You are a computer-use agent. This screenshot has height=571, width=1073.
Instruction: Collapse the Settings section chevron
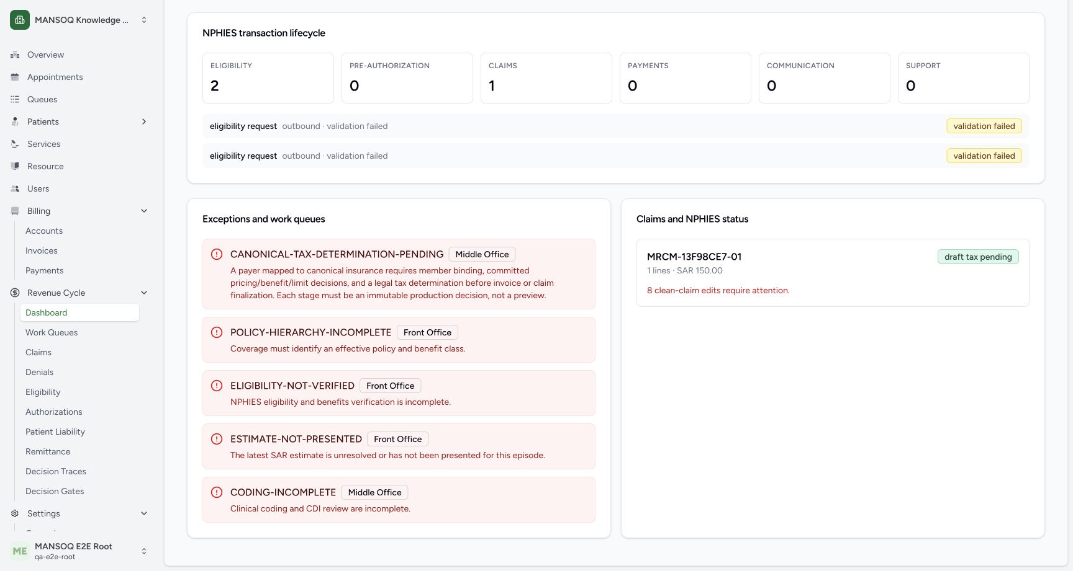pyautogui.click(x=144, y=513)
